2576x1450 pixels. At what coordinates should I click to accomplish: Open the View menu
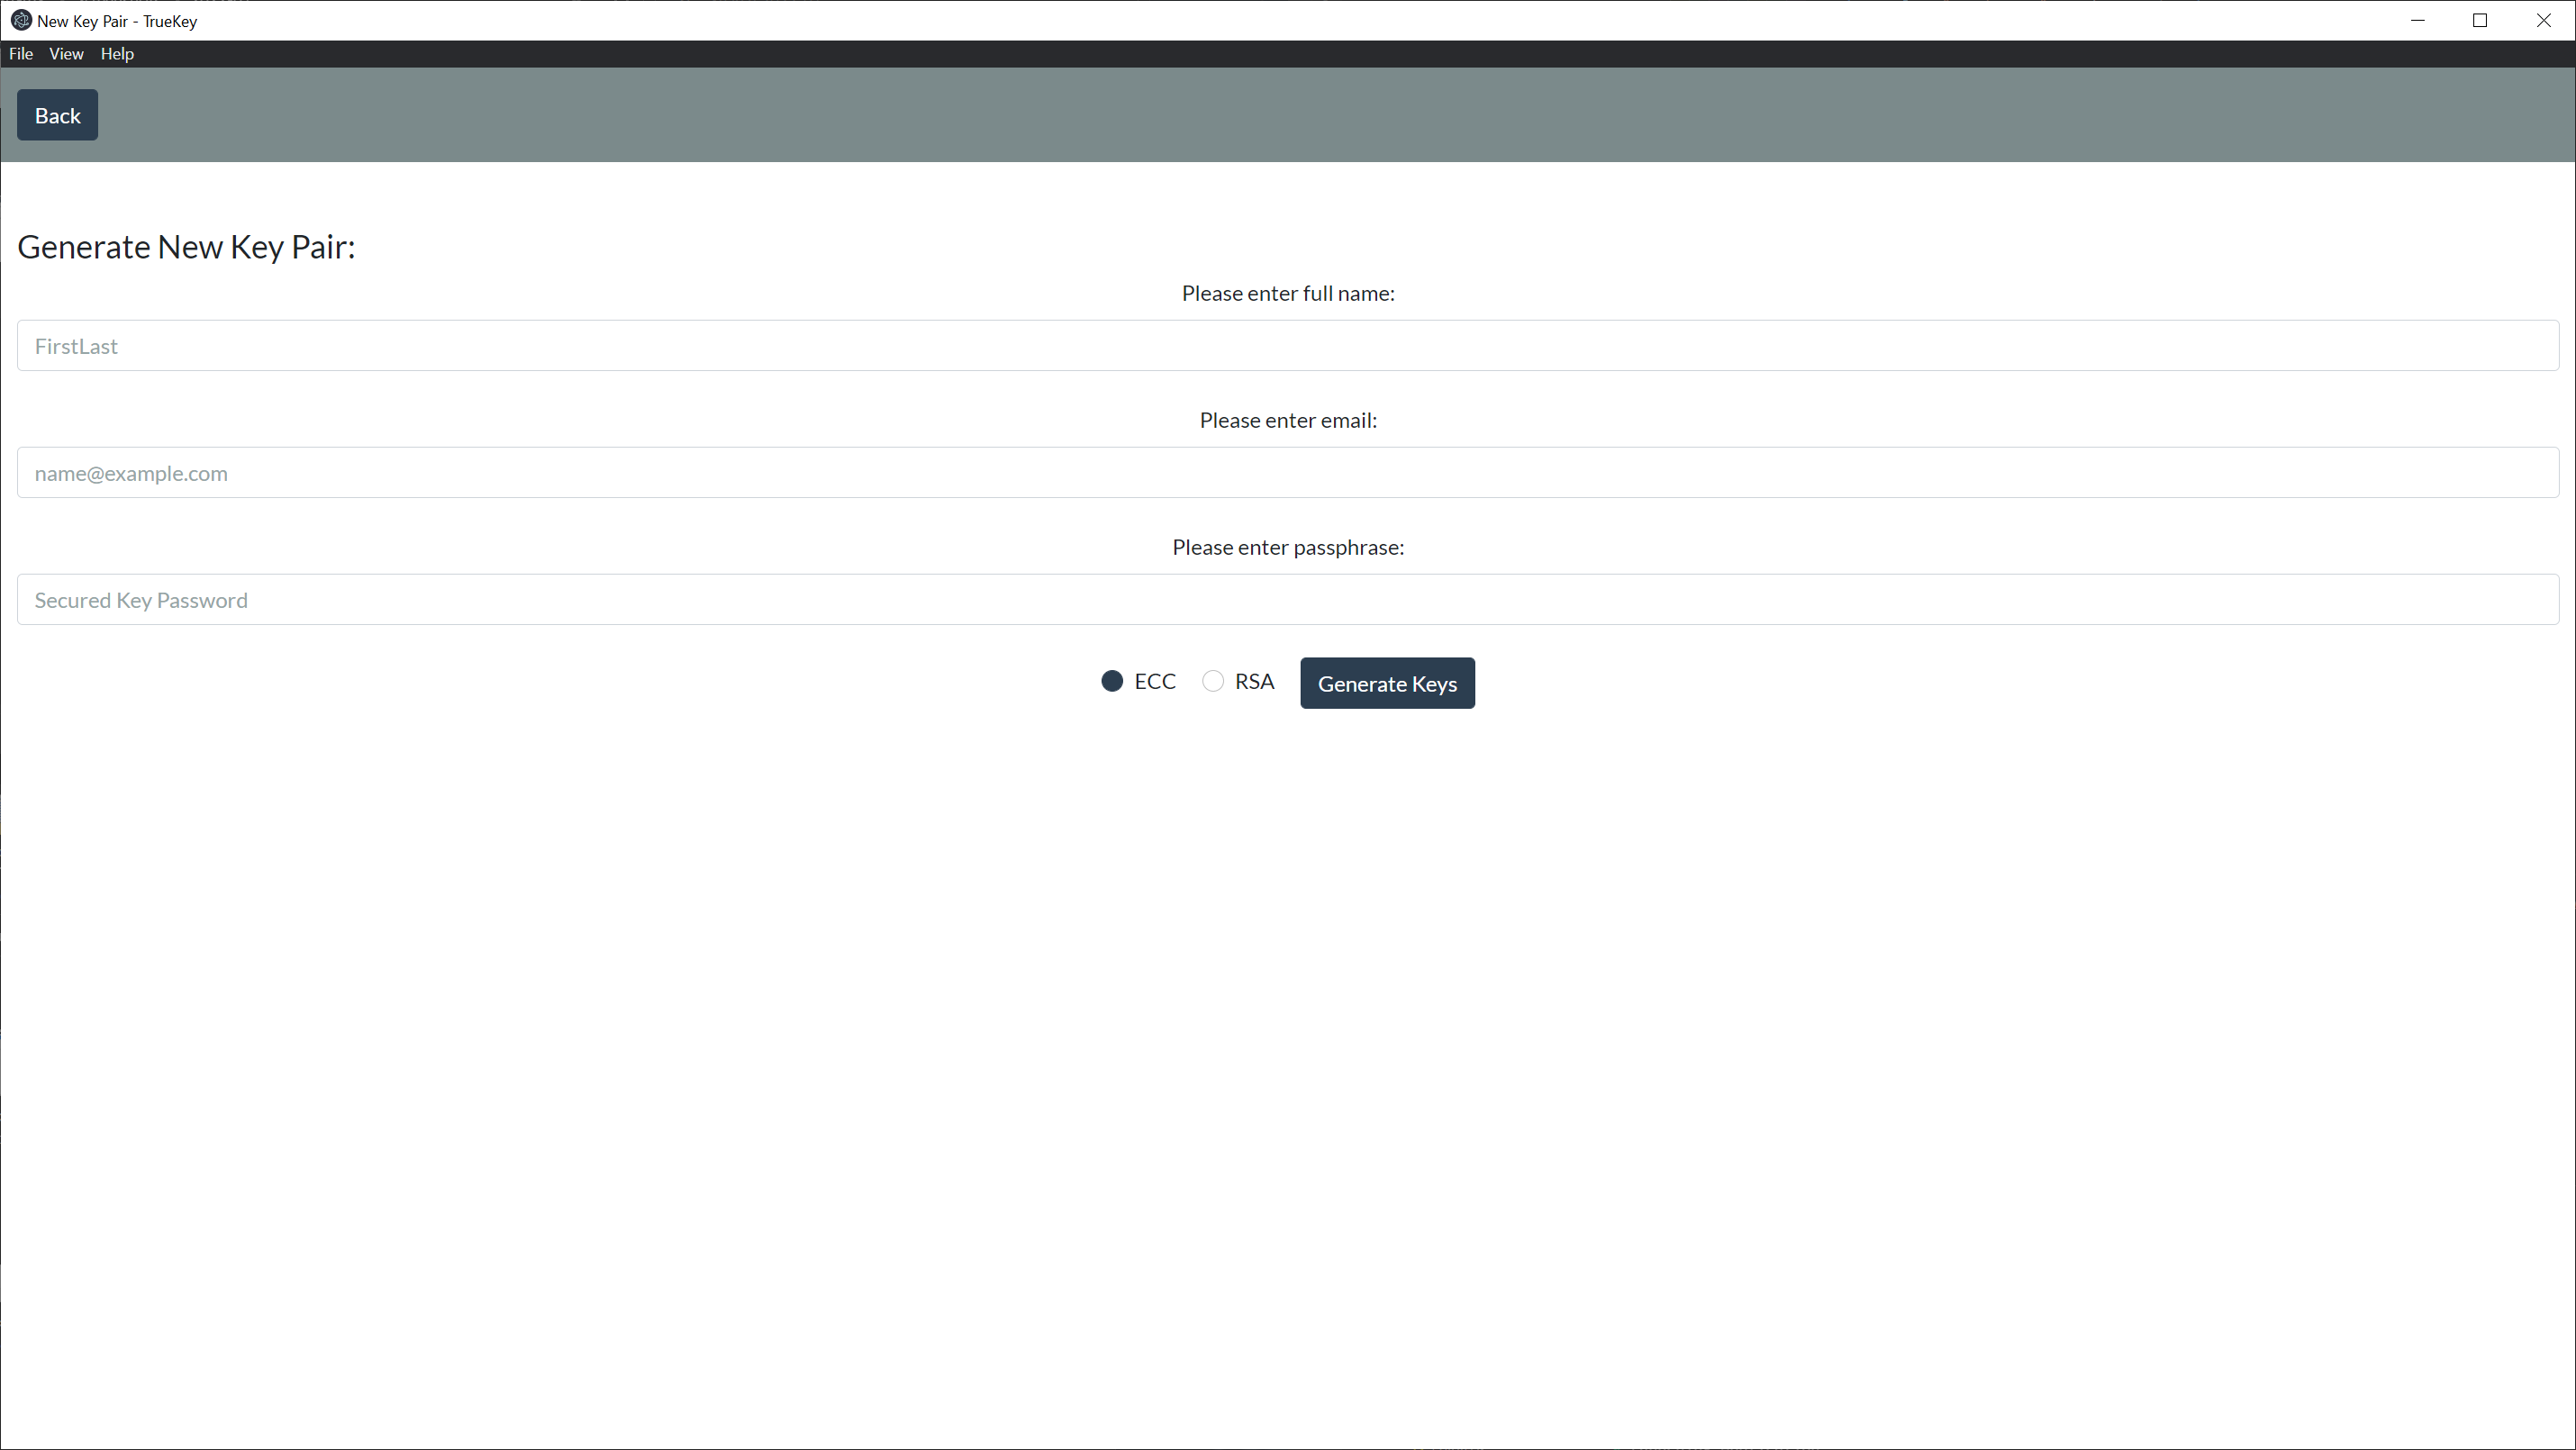[66, 53]
